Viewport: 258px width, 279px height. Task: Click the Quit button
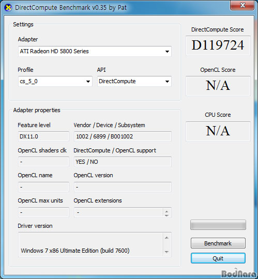(218, 258)
